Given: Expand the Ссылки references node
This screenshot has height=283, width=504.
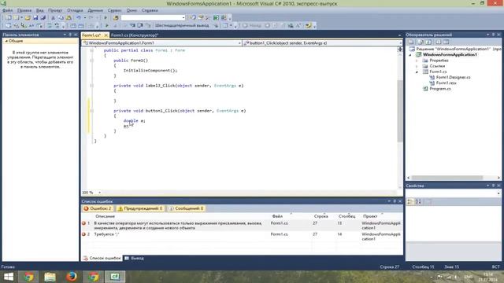Looking at the screenshot, I should tap(417, 66).
